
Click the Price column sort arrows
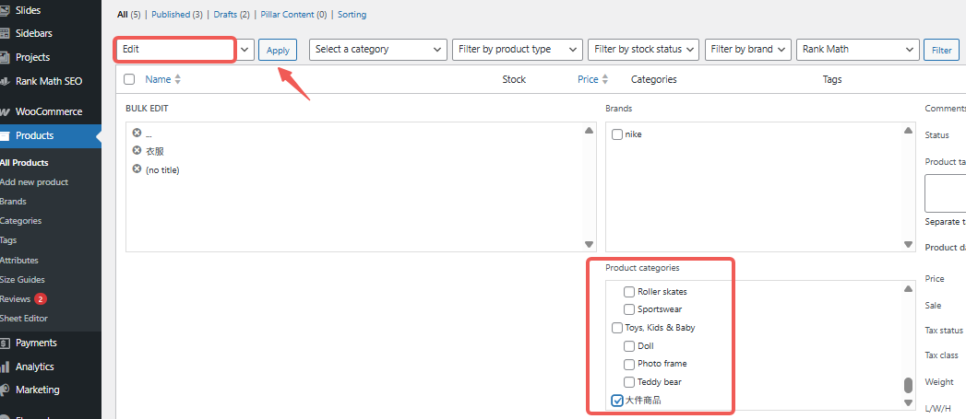(605, 80)
